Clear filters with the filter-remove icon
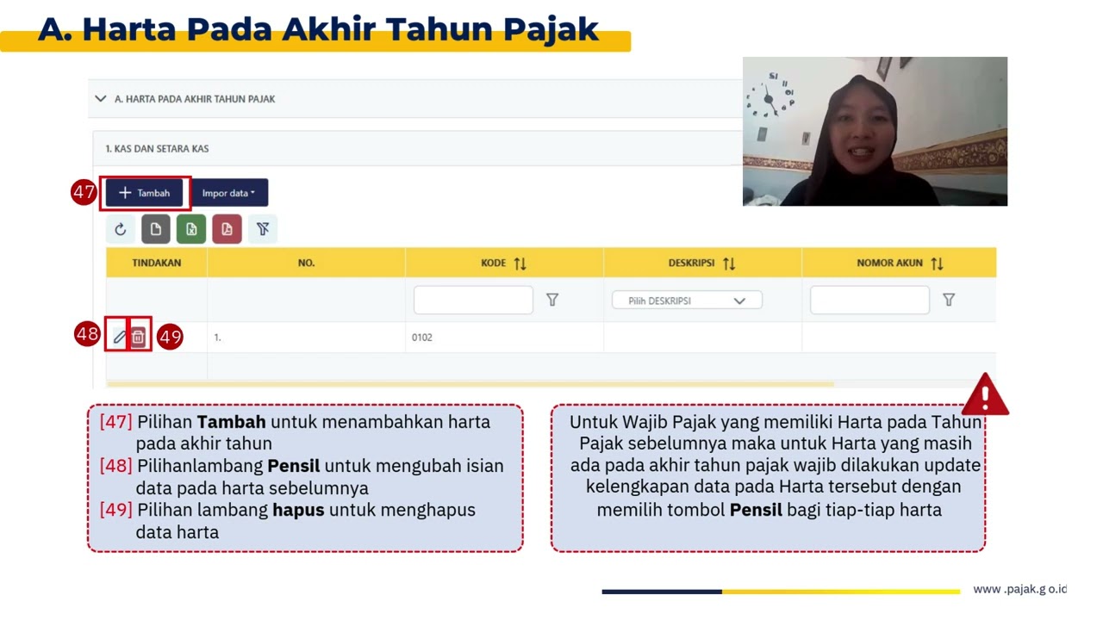The height and width of the screenshot is (620, 1103). pyautogui.click(x=263, y=229)
